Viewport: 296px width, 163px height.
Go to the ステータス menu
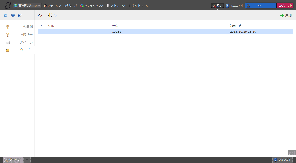(x=52, y=6)
